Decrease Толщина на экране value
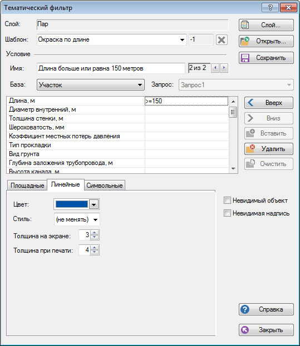Image resolution: width=300 pixels, height=346 pixels. click(95, 237)
